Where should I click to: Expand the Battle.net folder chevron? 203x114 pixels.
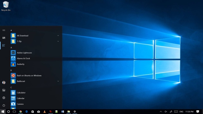[58, 81]
